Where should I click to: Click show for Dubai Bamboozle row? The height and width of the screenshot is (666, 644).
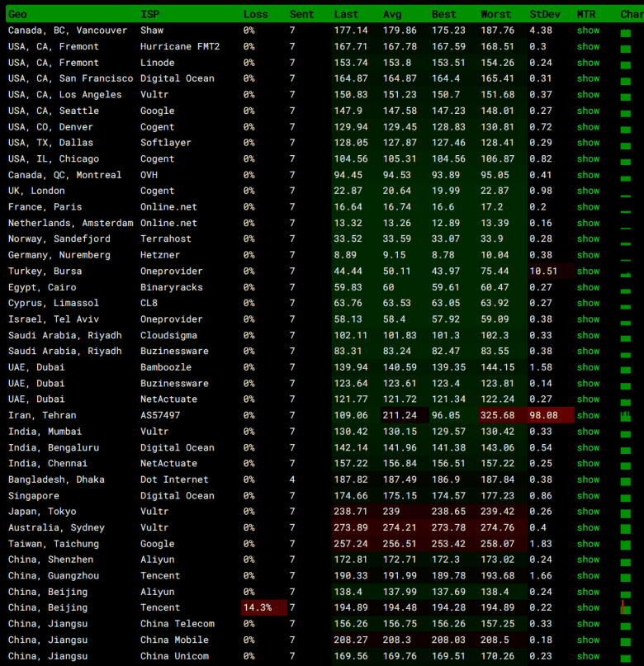coord(588,367)
